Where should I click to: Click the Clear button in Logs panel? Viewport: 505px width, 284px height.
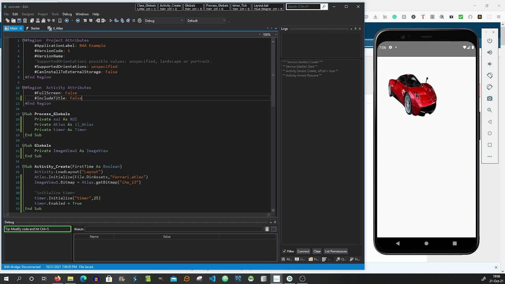coord(317,251)
